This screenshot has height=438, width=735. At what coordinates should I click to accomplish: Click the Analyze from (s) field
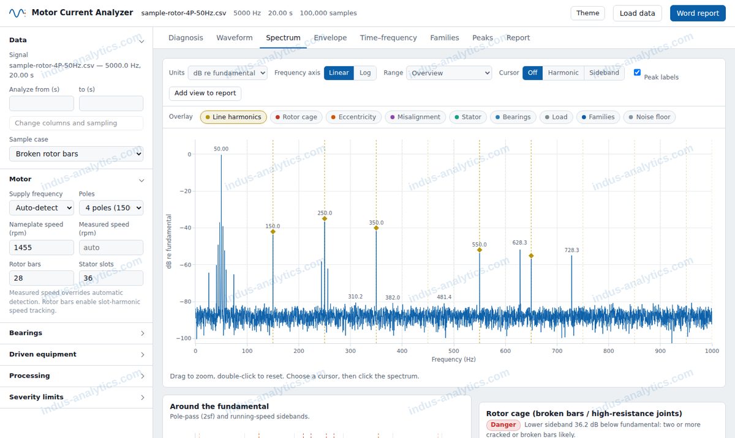(42, 103)
